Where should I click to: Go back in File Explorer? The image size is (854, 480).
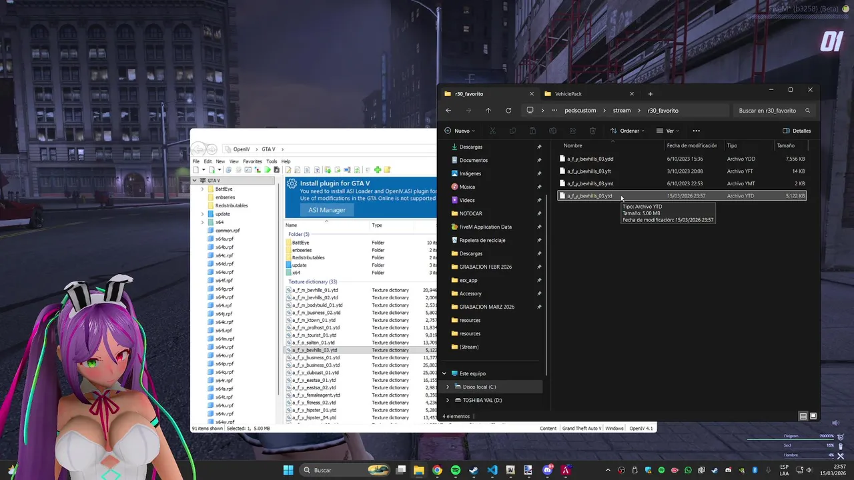click(448, 111)
